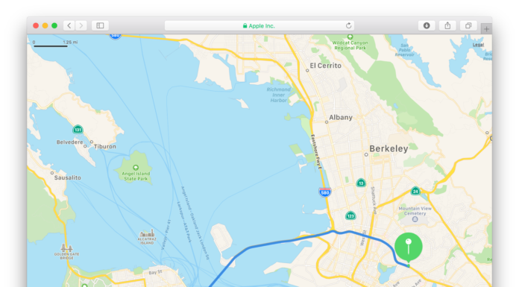Go back with the Safari back arrow

[69, 25]
